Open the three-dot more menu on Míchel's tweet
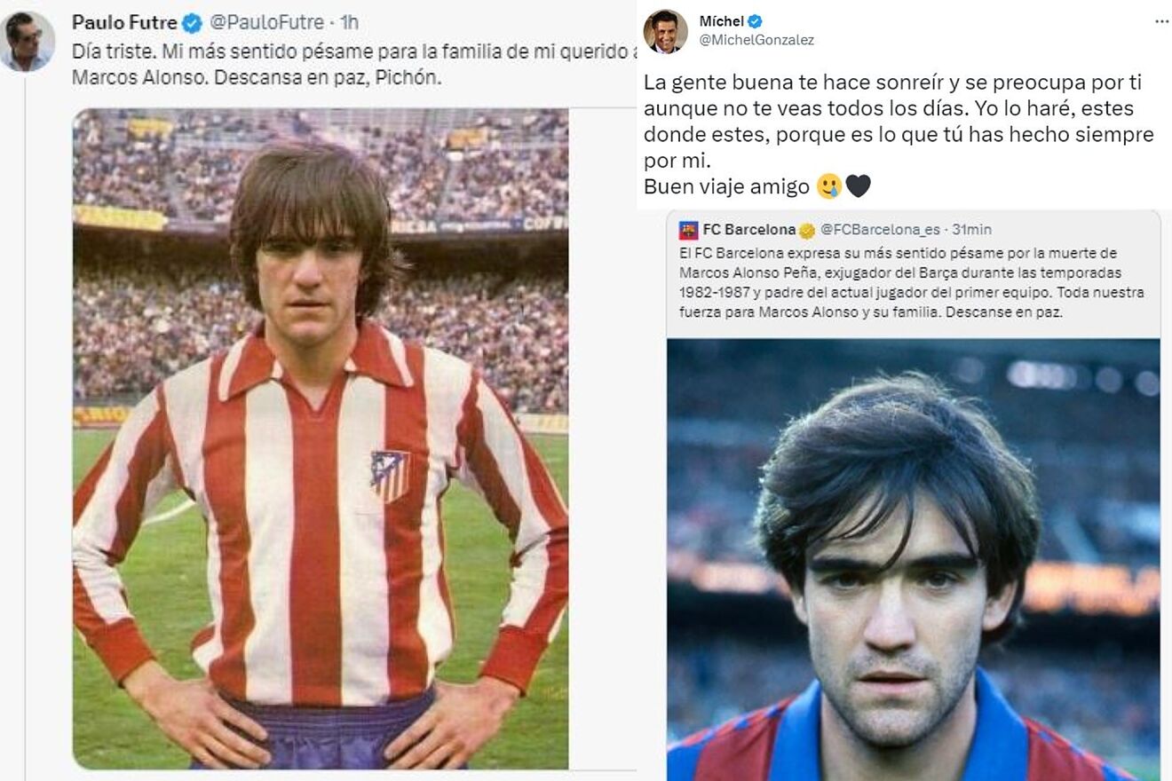Image resolution: width=1172 pixels, height=781 pixels. [1161, 21]
